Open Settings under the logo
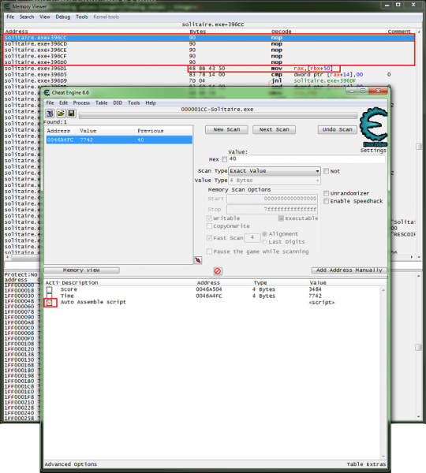Viewport: 426px width, 473px height. click(x=373, y=151)
